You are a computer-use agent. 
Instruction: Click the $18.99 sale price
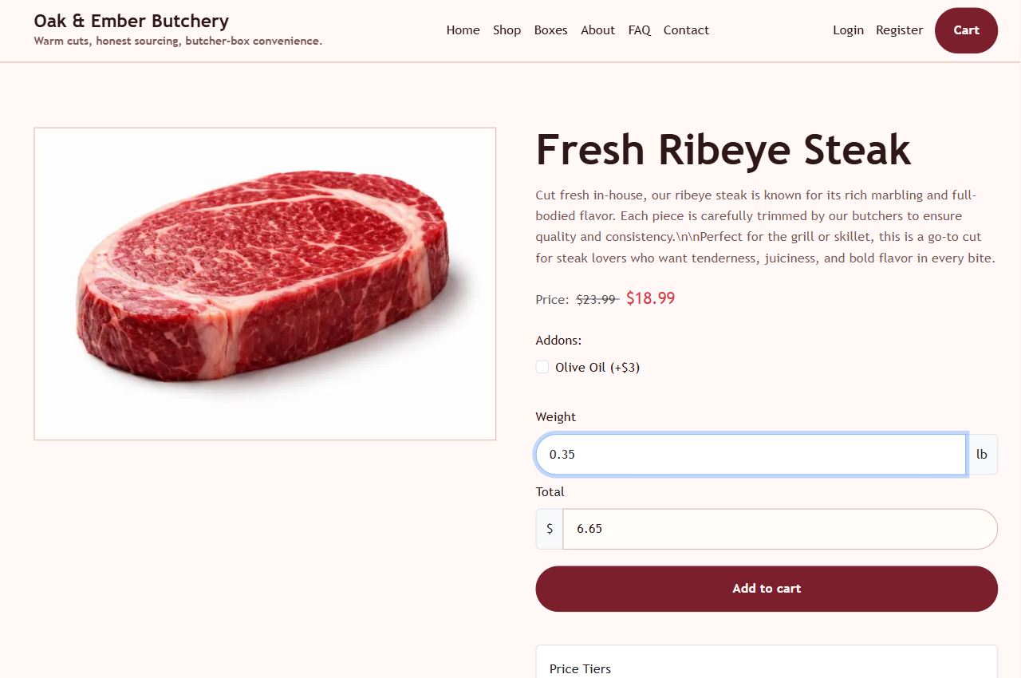650,298
